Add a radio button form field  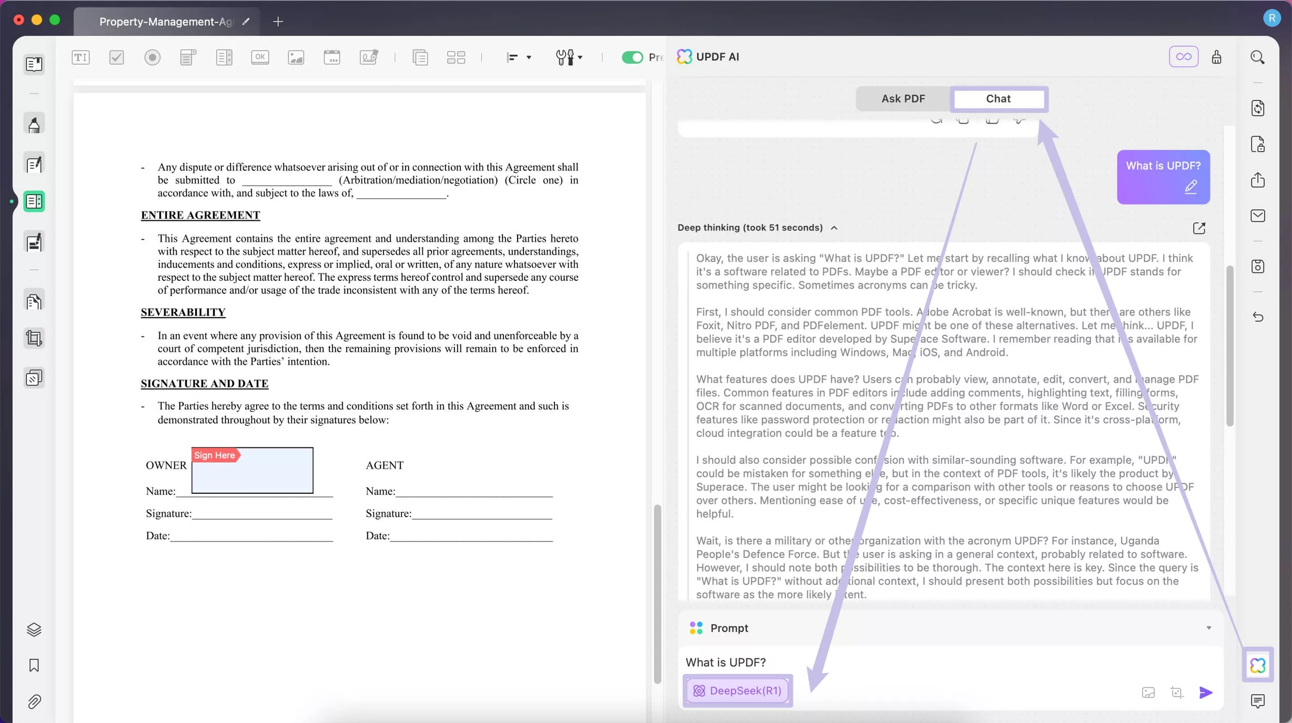(x=152, y=57)
